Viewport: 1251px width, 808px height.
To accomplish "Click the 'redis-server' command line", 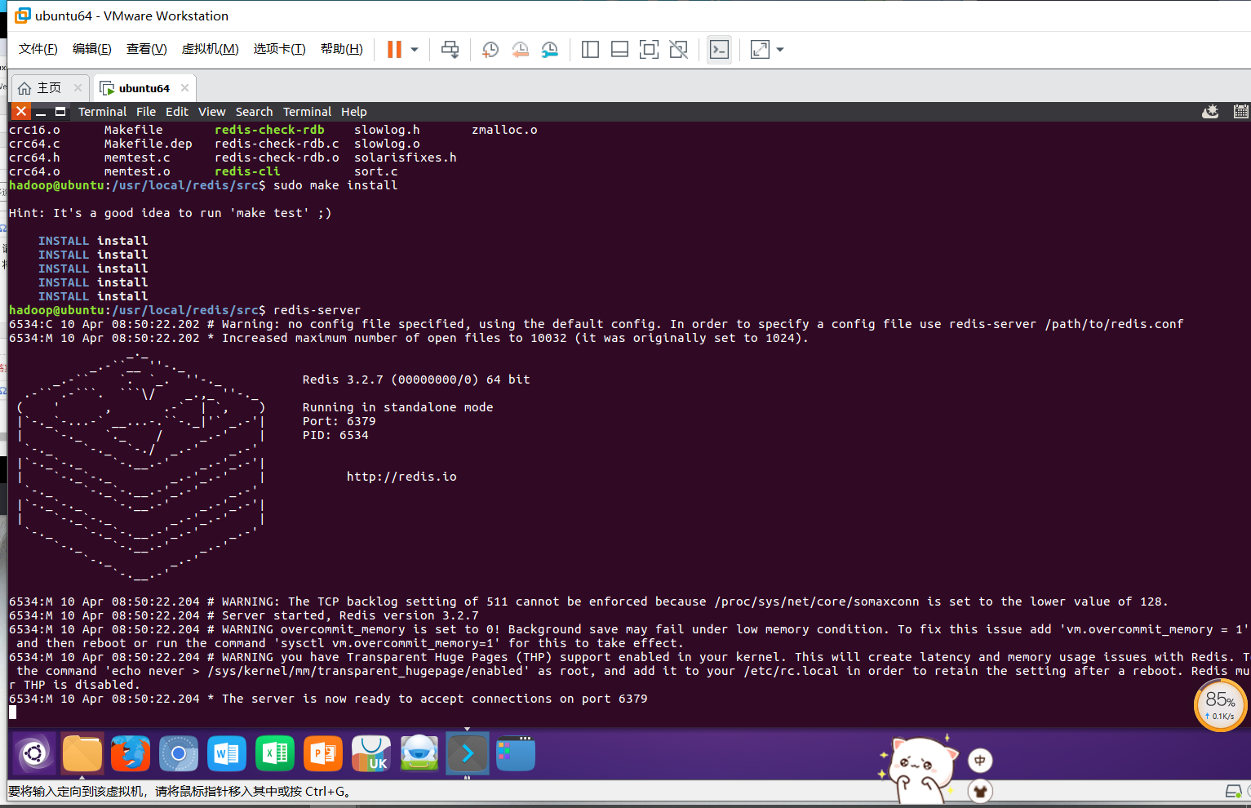I will (317, 310).
